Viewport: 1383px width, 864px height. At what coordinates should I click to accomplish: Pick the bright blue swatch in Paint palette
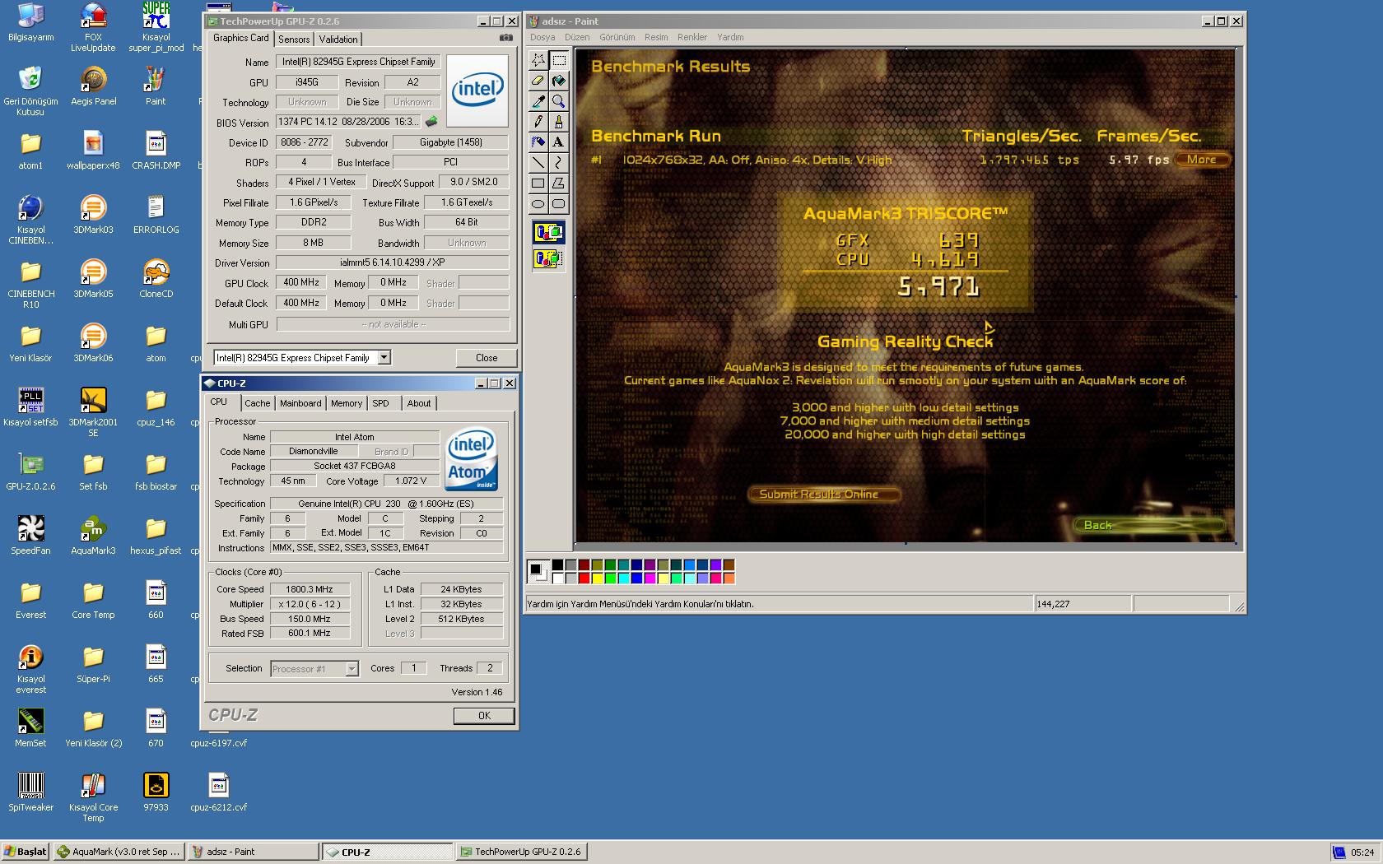click(x=636, y=578)
